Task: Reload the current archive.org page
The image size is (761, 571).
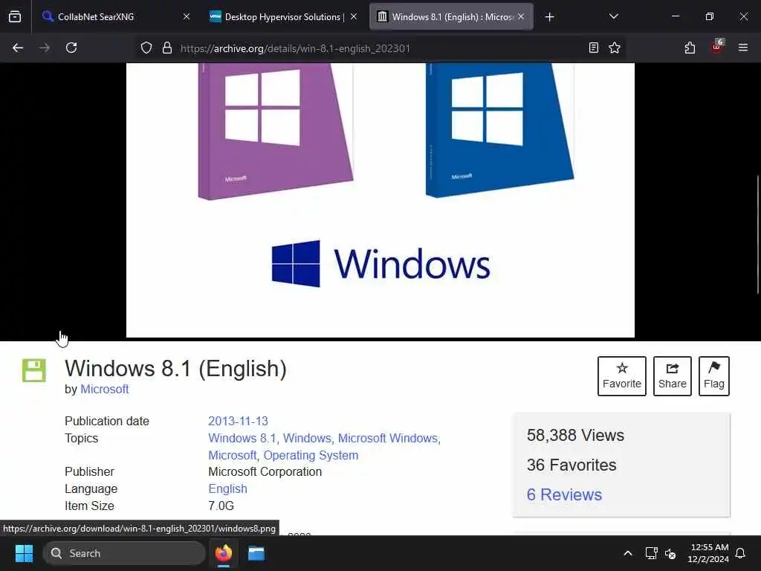Action: pos(71,48)
